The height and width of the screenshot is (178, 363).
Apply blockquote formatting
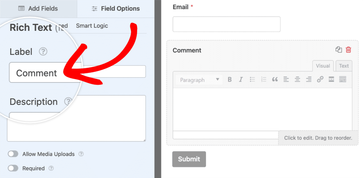pyautogui.click(x=275, y=80)
